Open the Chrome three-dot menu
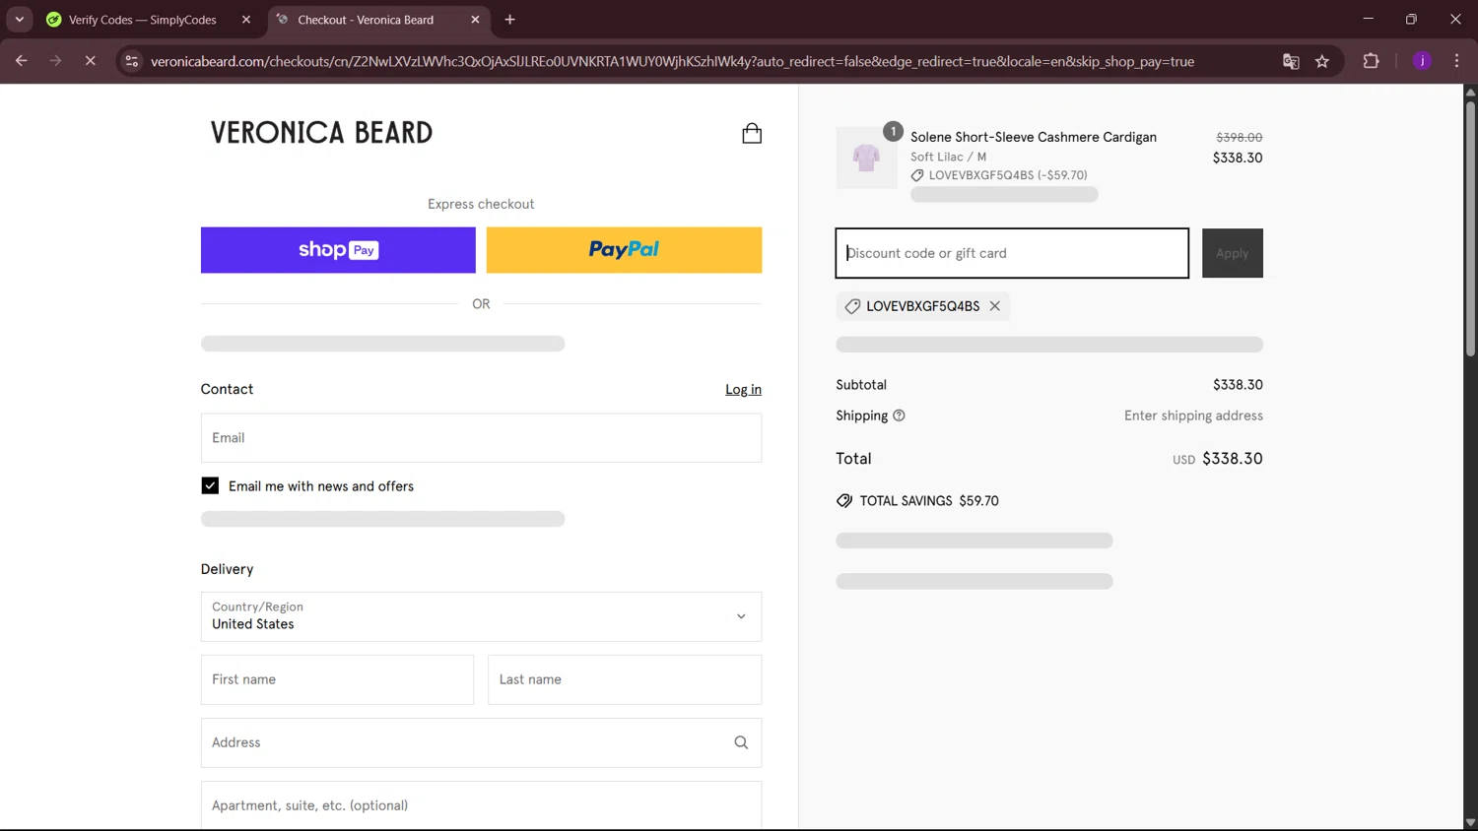 (1456, 61)
